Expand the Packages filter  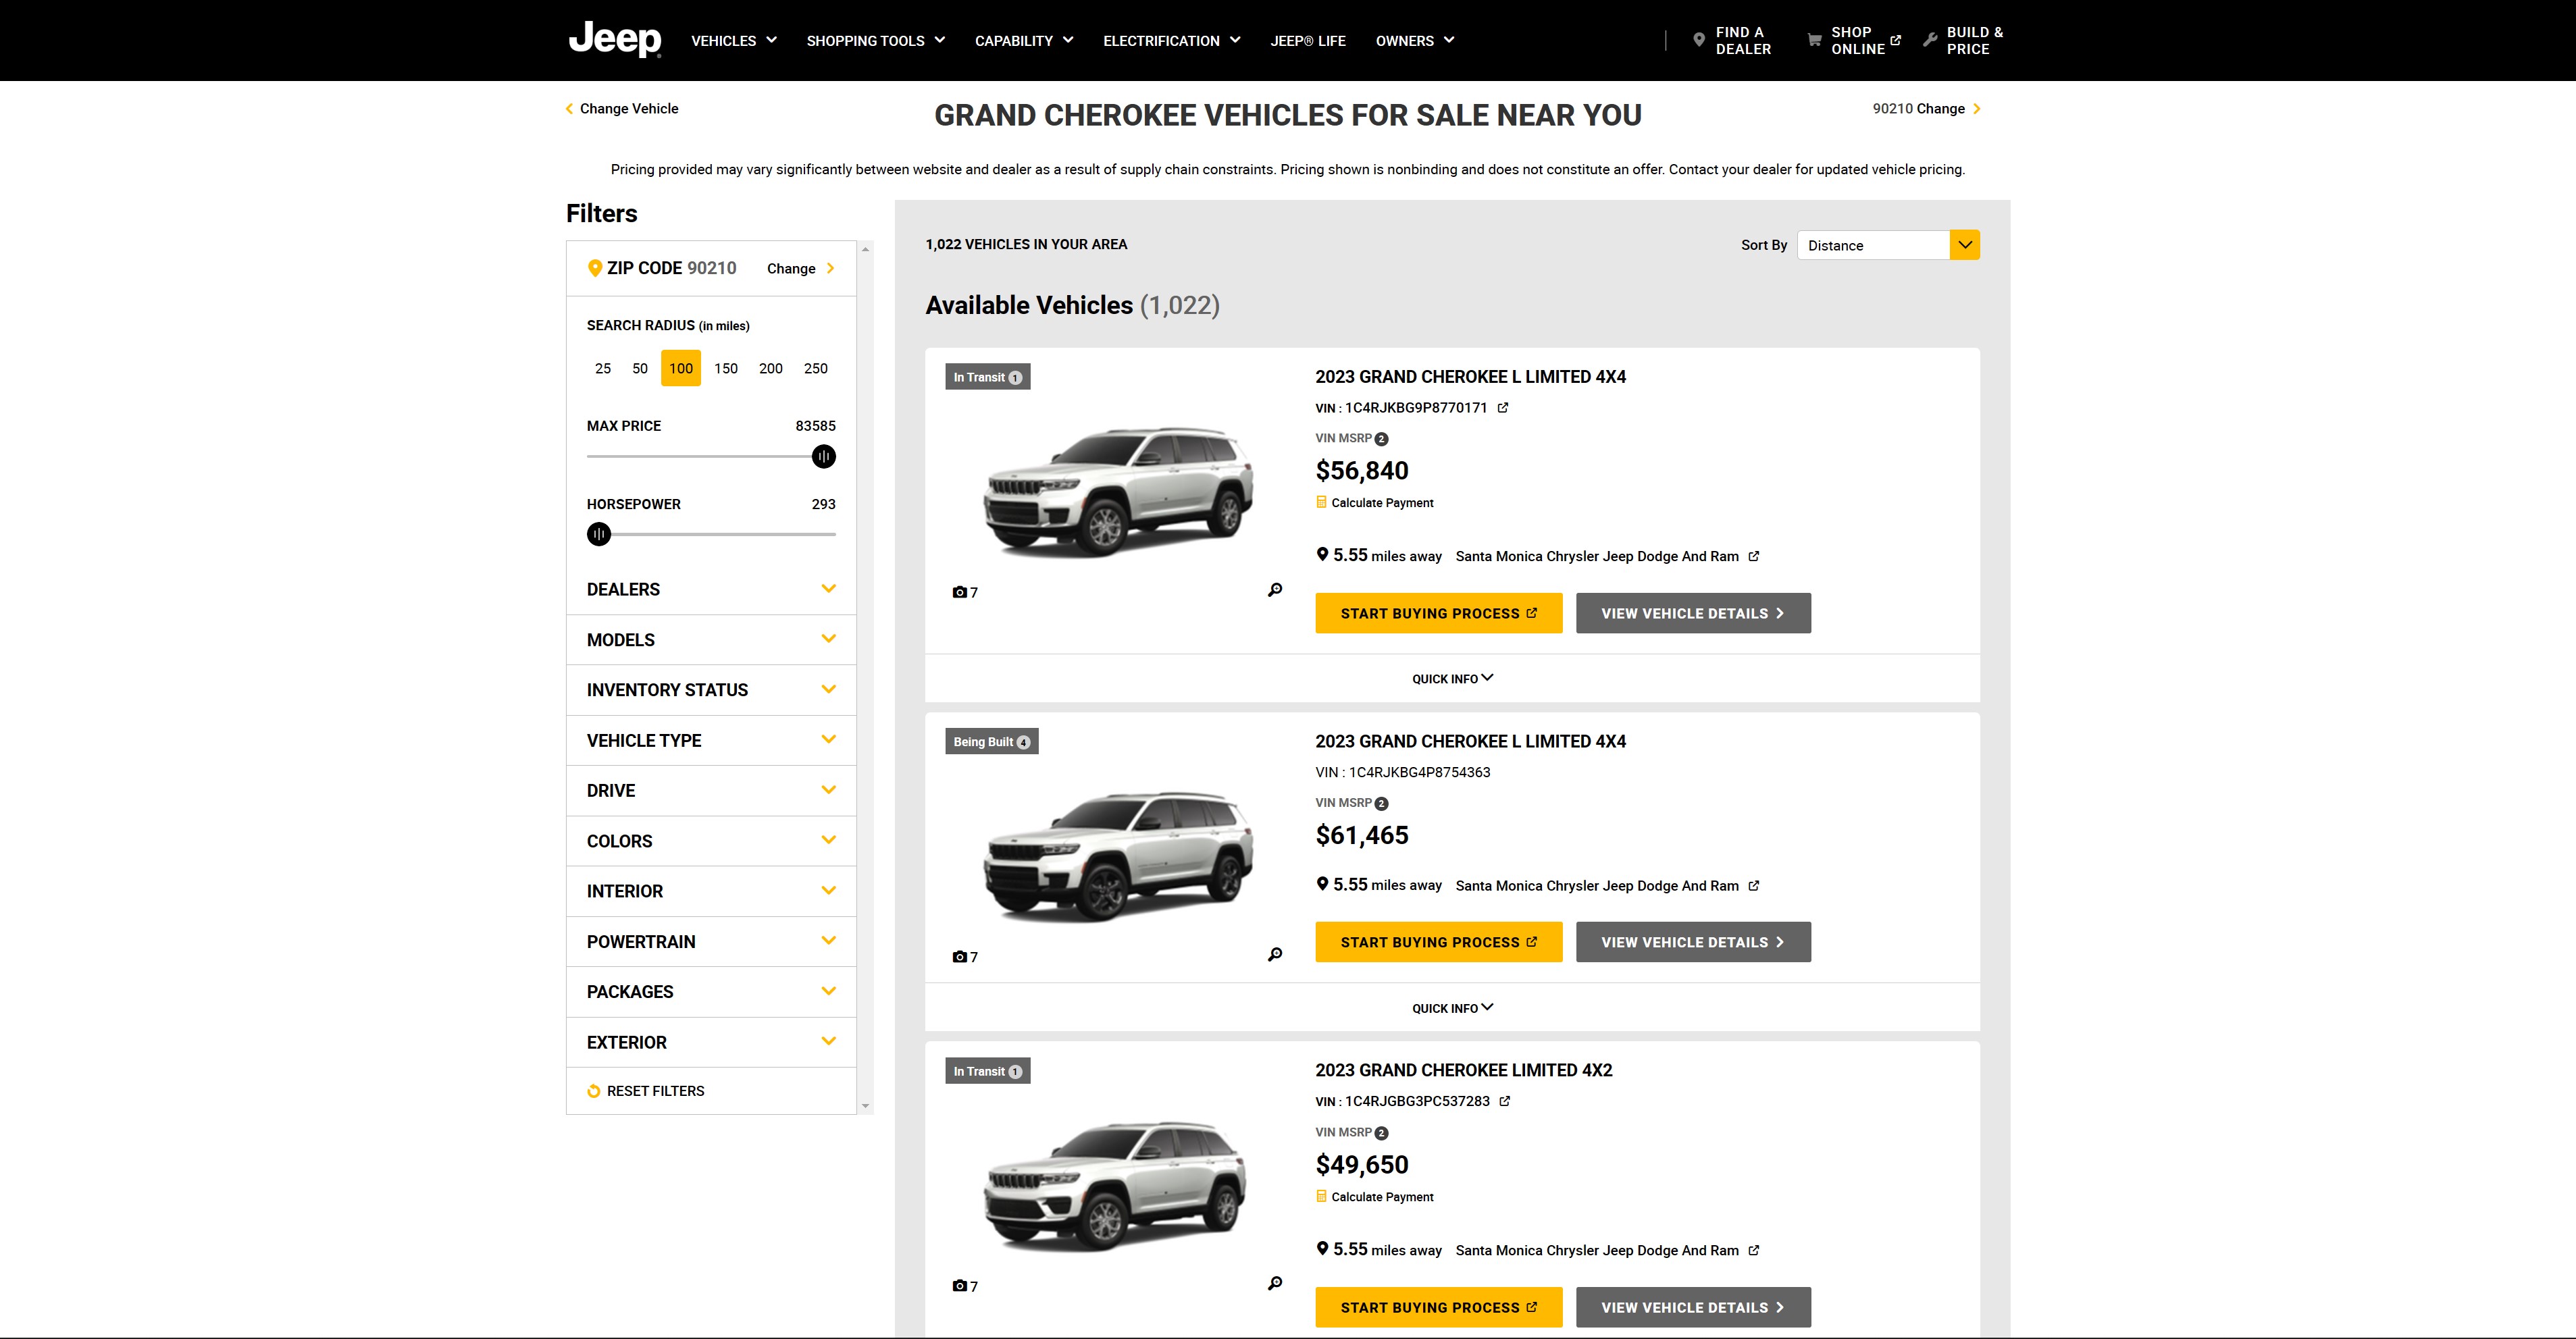[711, 992]
